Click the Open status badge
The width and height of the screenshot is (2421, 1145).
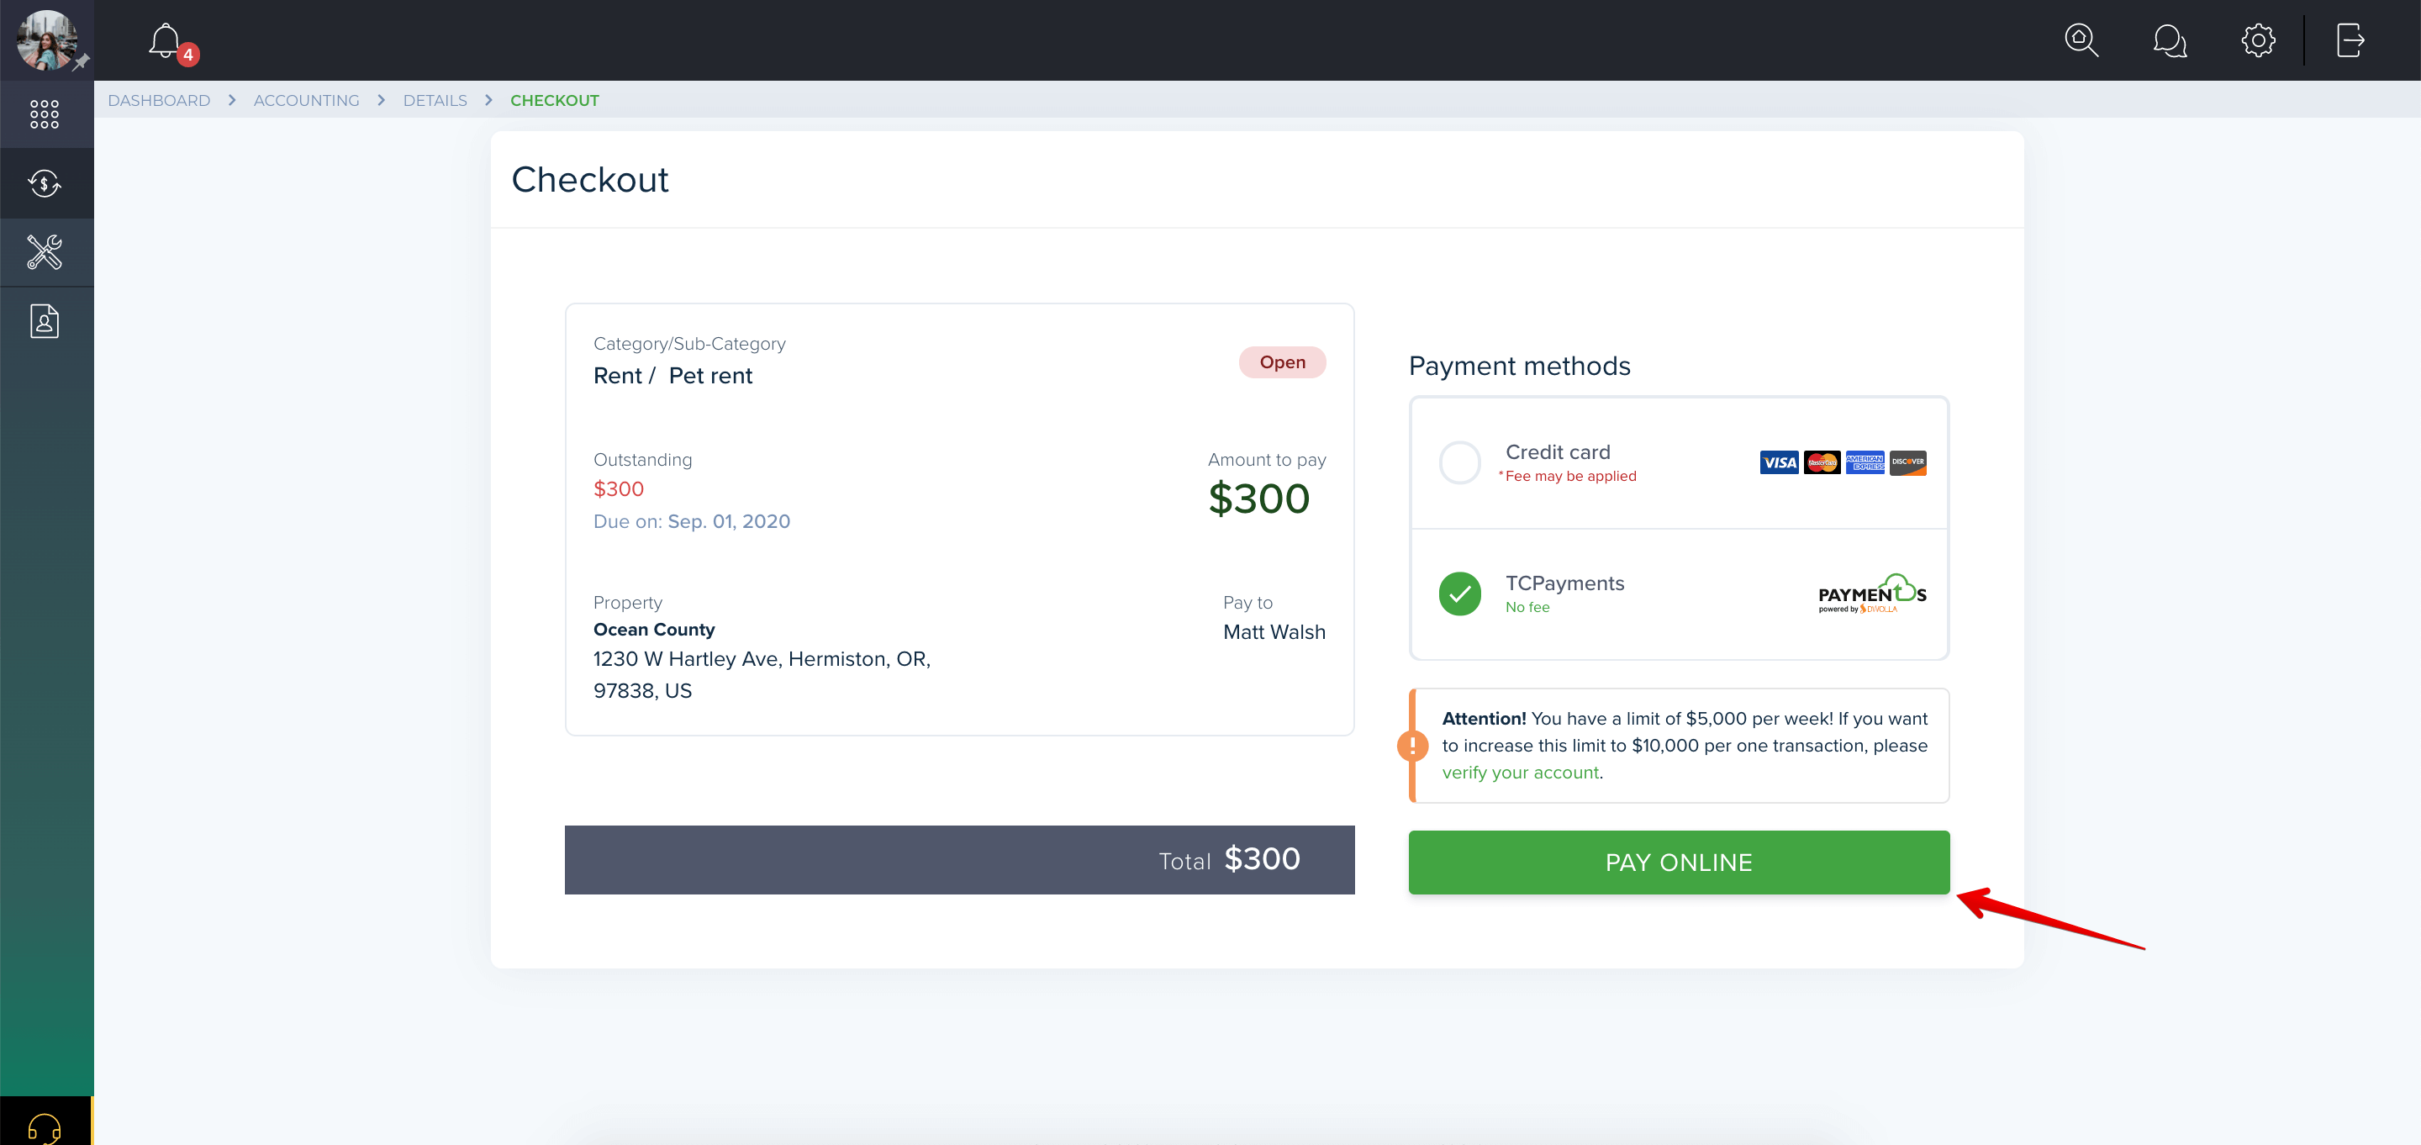pyautogui.click(x=1282, y=363)
